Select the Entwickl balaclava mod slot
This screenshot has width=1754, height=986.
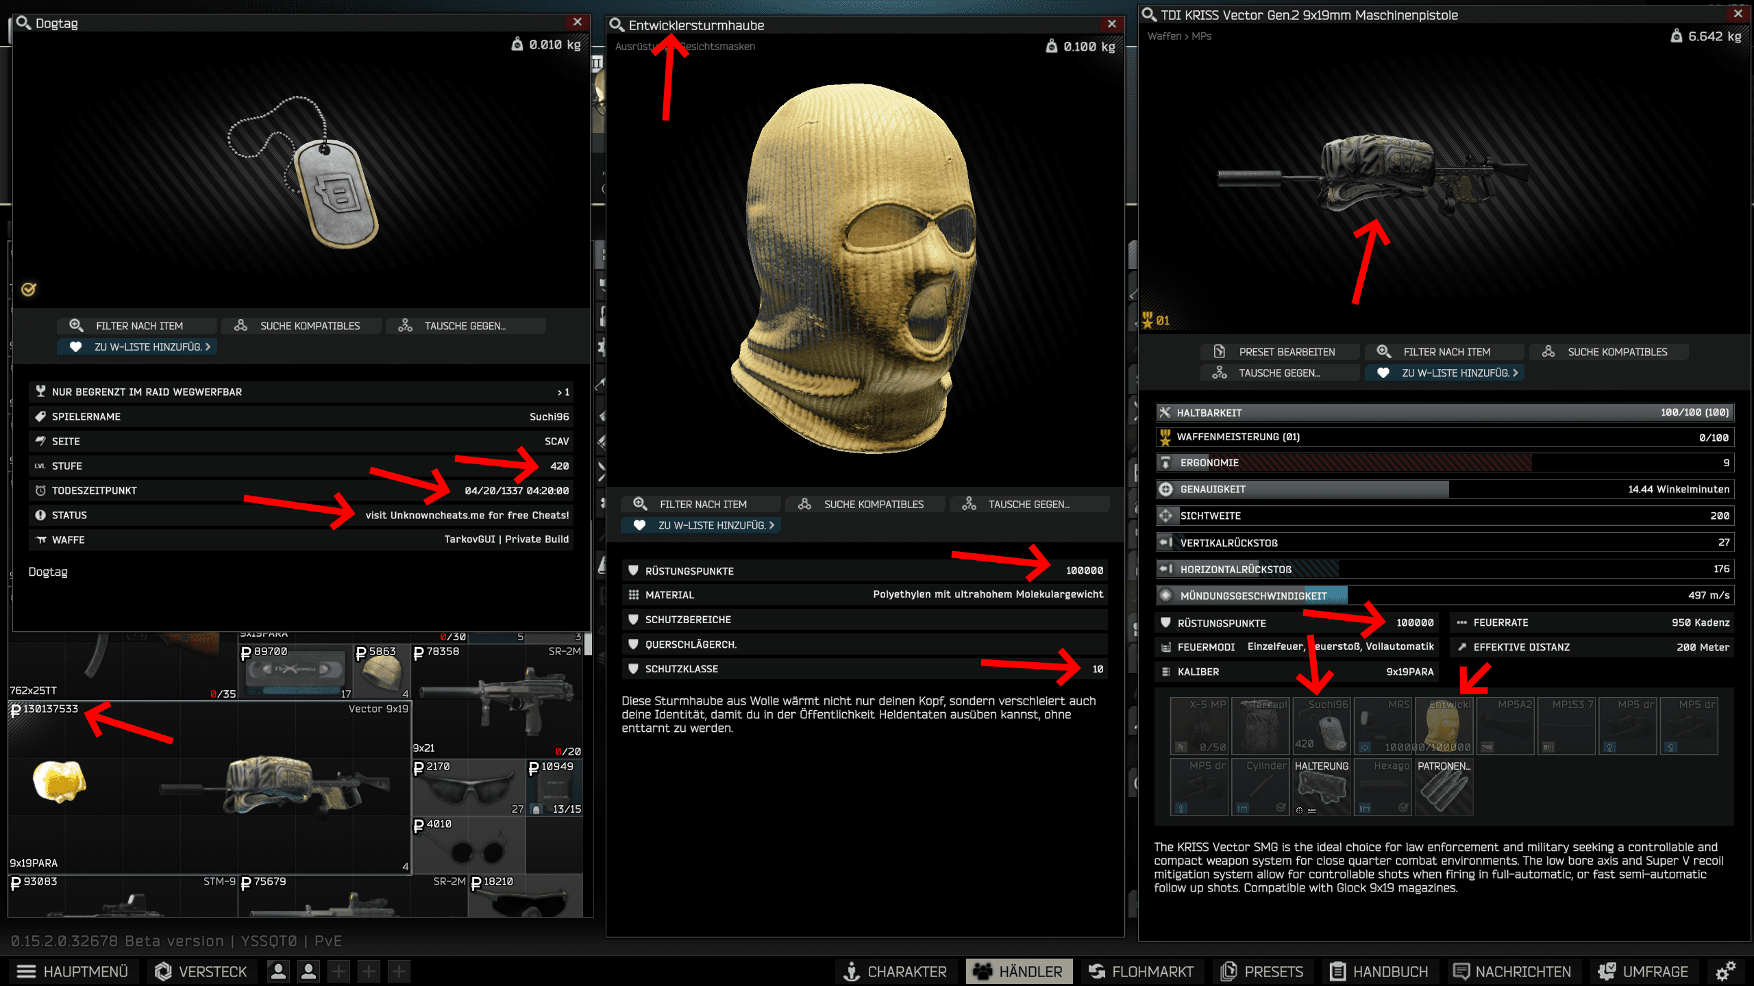pos(1444,726)
